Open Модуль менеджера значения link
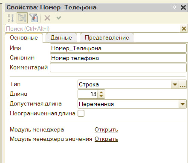This screenshot has height=163, width=188. [106, 139]
